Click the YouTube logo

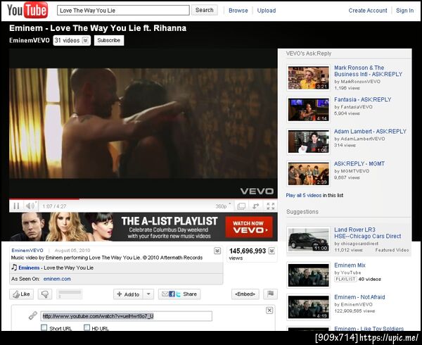pyautogui.click(x=27, y=11)
